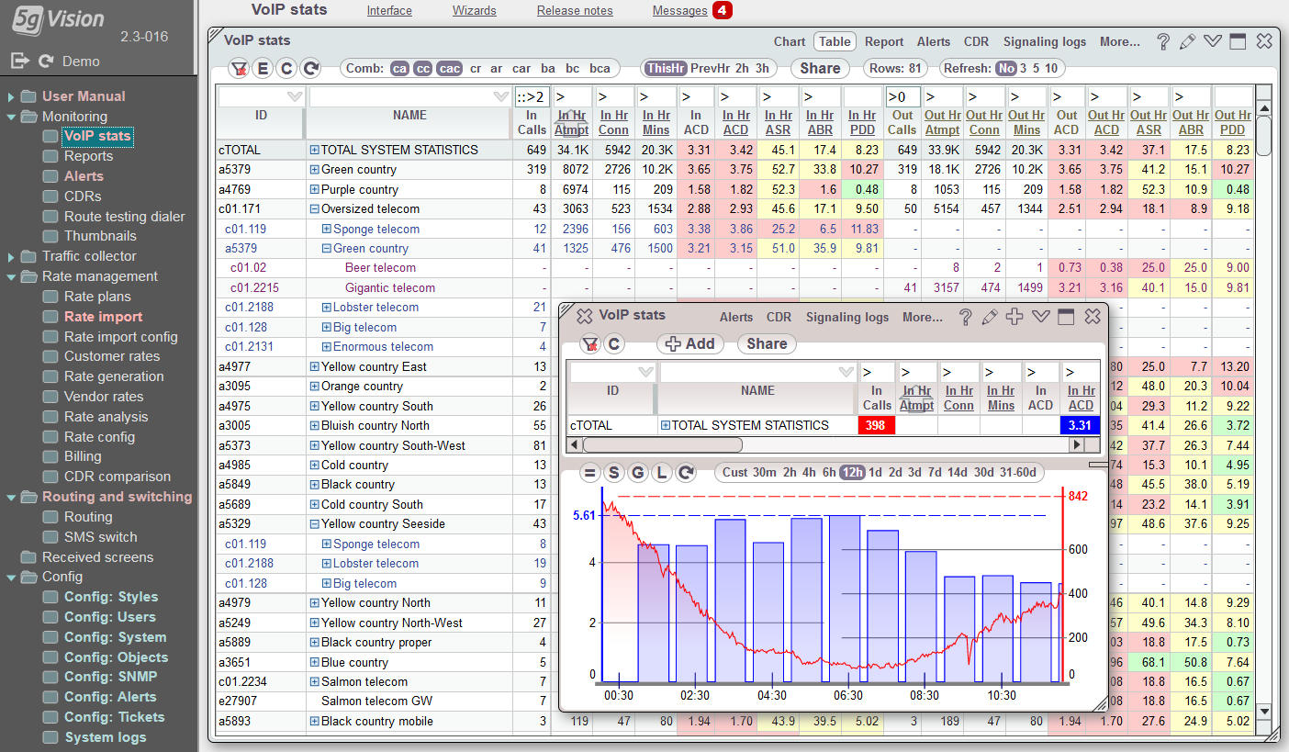Click the popup table's horizontal scrollbar
1289x752 pixels.
tap(661, 444)
